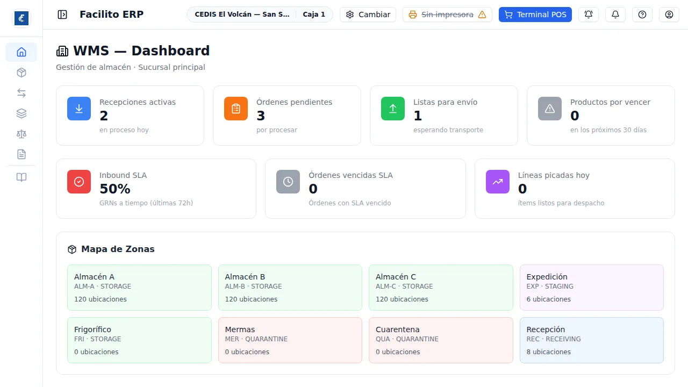Open the balance scale sidebar icon

click(21, 134)
